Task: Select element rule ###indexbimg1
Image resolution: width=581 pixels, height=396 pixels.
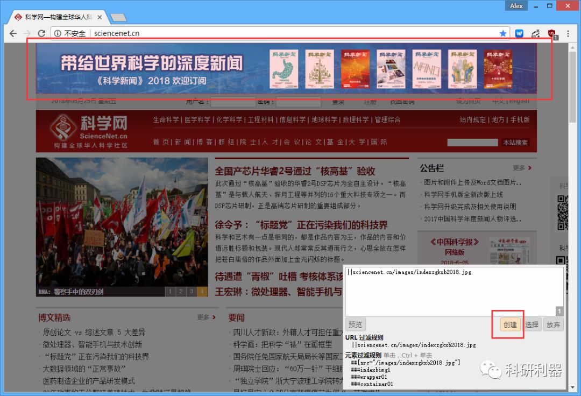Action: point(370,370)
